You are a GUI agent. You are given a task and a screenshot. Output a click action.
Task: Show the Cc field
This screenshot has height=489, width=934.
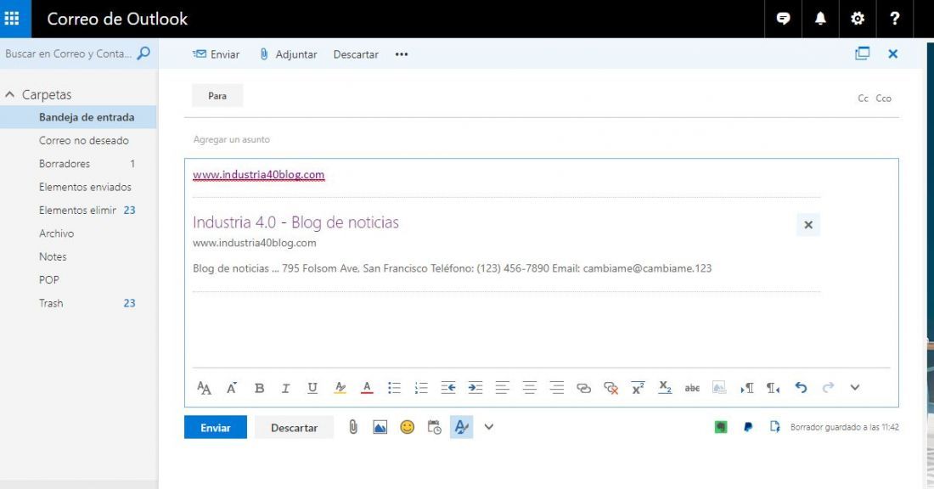[863, 98]
